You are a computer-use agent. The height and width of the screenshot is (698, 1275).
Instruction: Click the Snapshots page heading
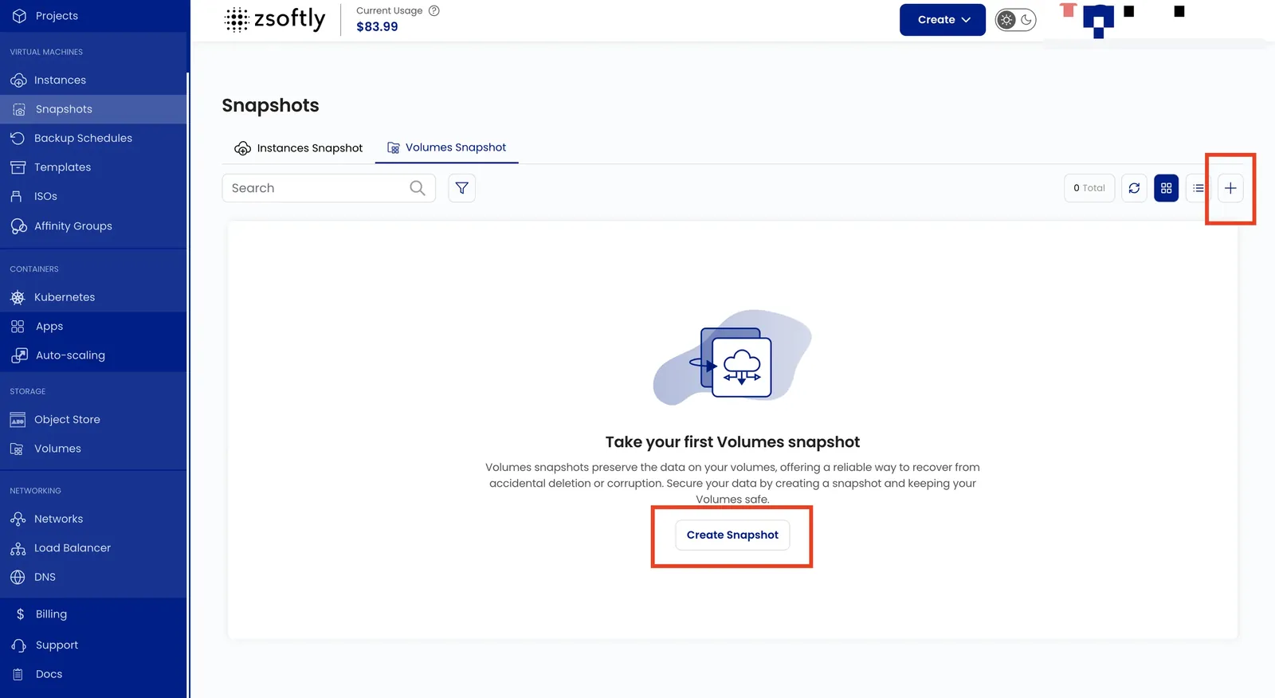(x=270, y=105)
